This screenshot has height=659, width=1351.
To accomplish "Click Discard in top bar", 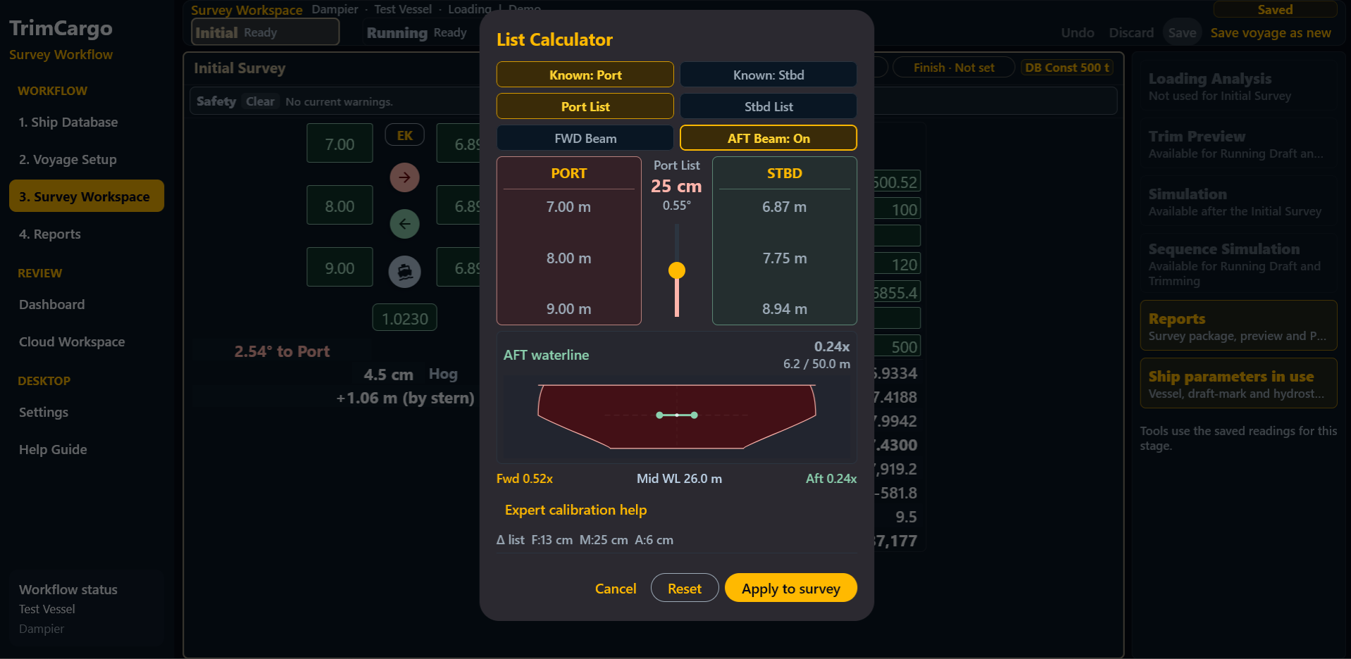I will (x=1131, y=32).
